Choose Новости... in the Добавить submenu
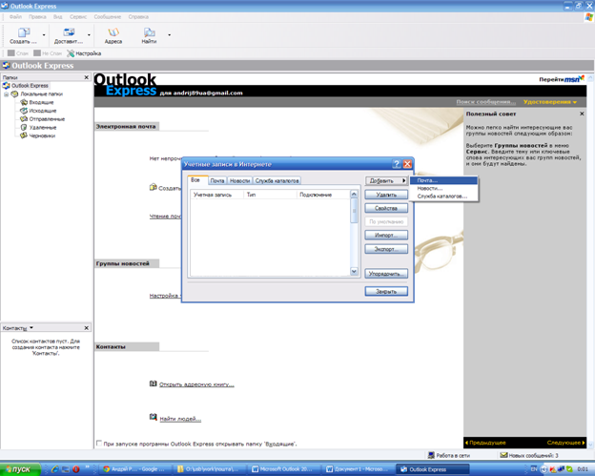Image resolution: width=595 pixels, height=476 pixels. pos(443,188)
